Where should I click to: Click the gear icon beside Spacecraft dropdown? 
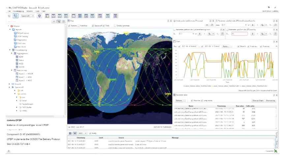tap(39, 16)
